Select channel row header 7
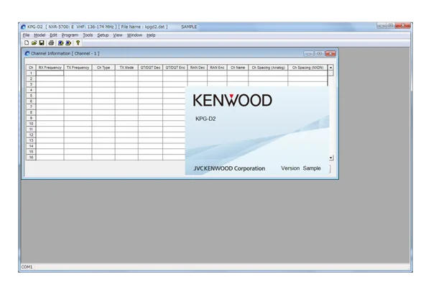 pyautogui.click(x=31, y=107)
